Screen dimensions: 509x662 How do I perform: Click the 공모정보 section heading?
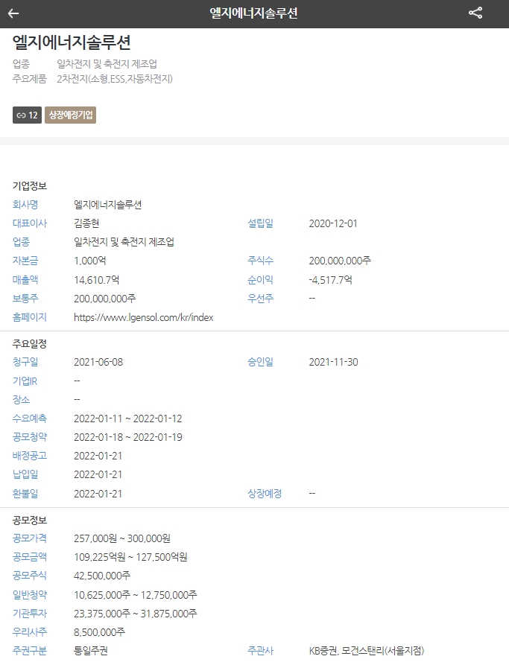[30, 520]
